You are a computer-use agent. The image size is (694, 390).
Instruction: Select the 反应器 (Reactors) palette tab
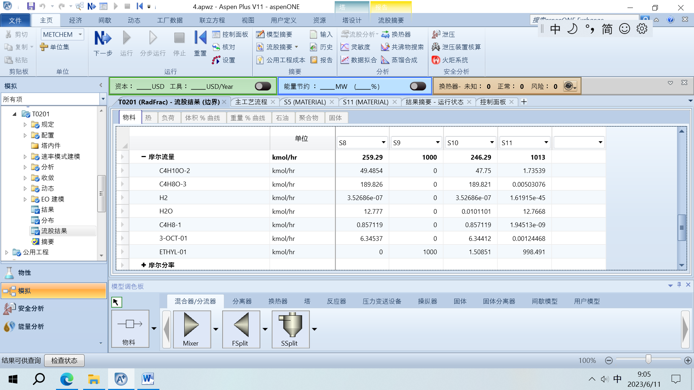pos(337,301)
